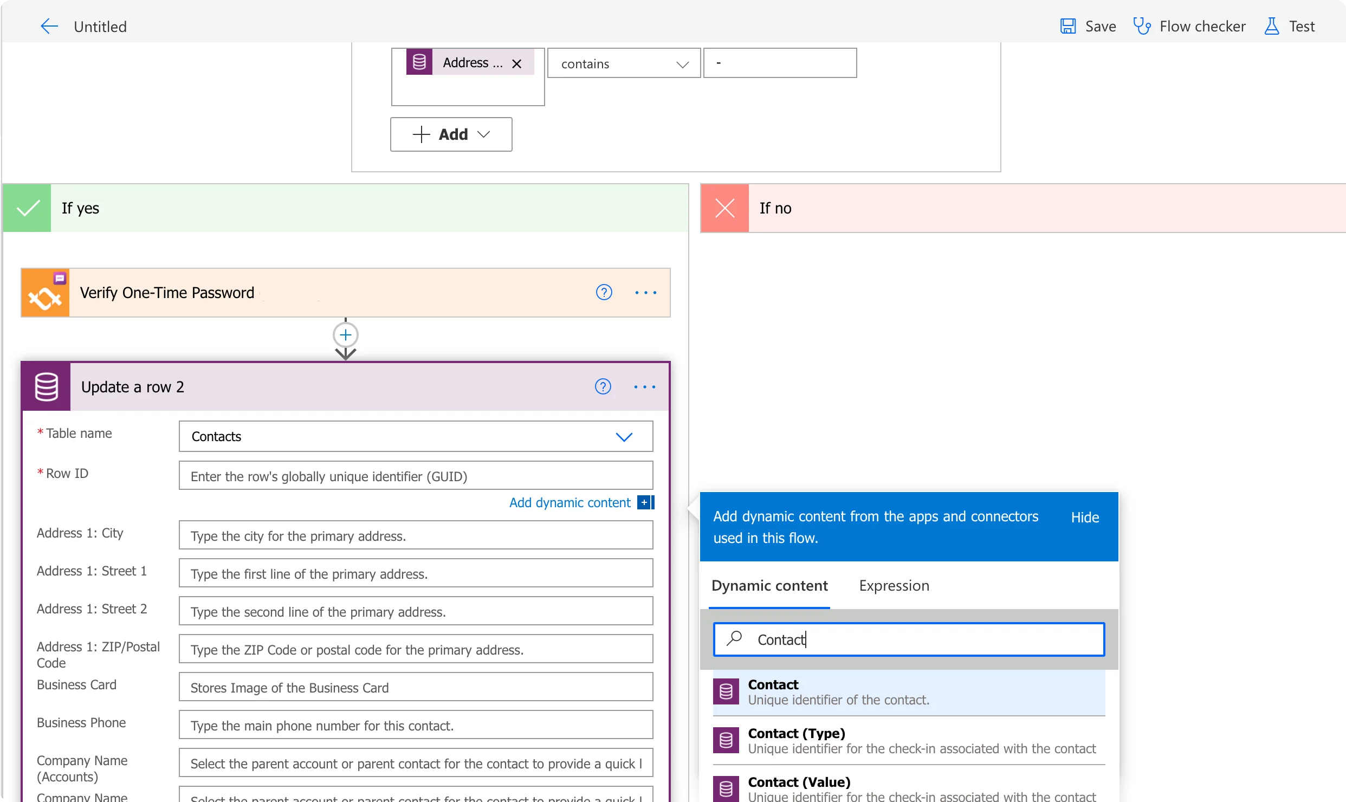
Task: Click the plus Add step button
Action: (346, 335)
